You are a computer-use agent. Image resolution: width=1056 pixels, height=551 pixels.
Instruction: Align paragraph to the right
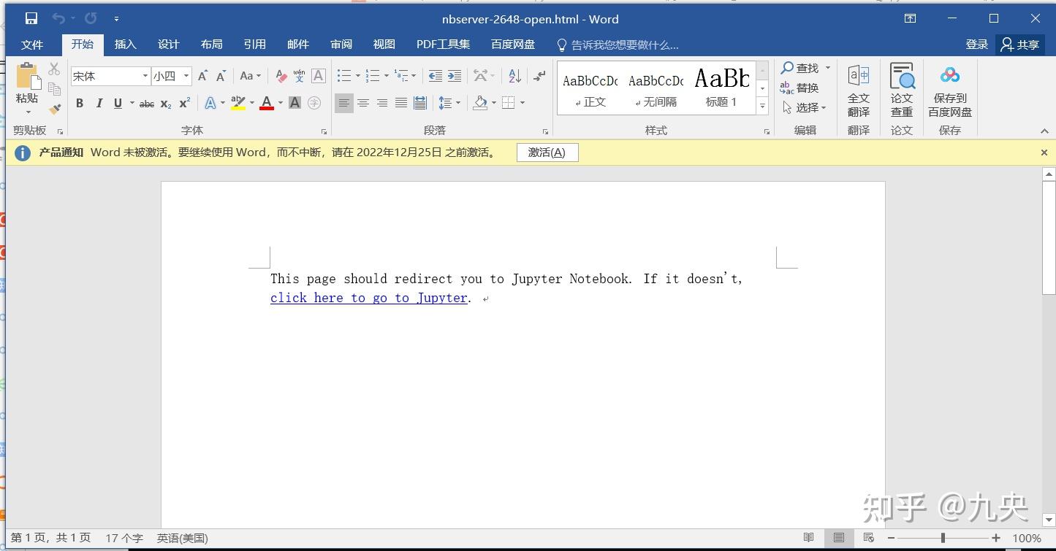381,103
